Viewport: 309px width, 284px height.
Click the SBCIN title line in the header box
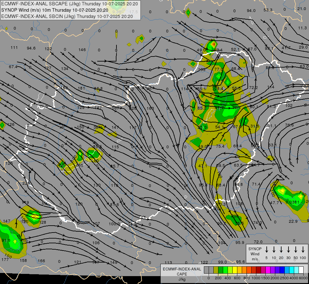click(67, 16)
